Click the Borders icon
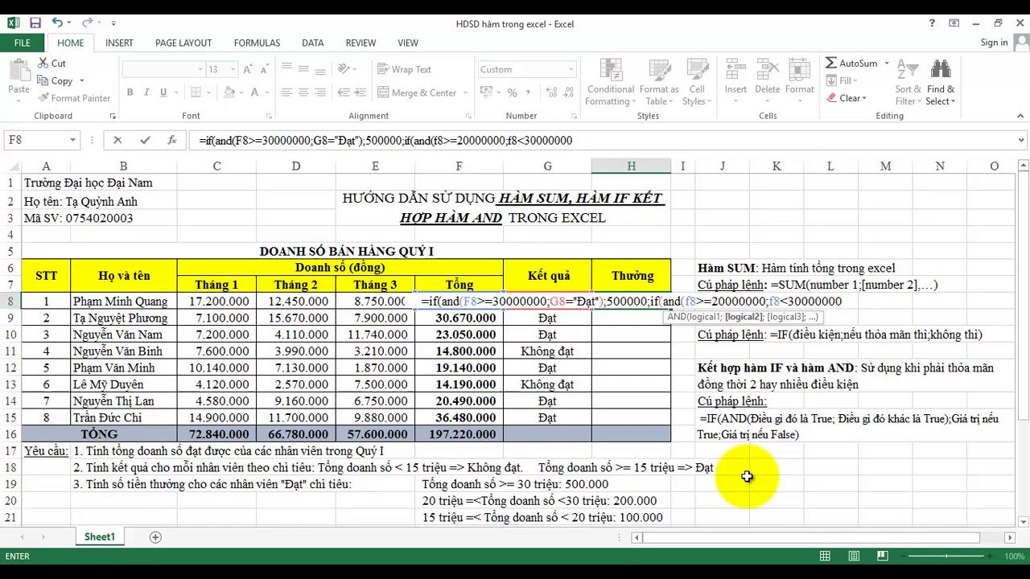 196,92
